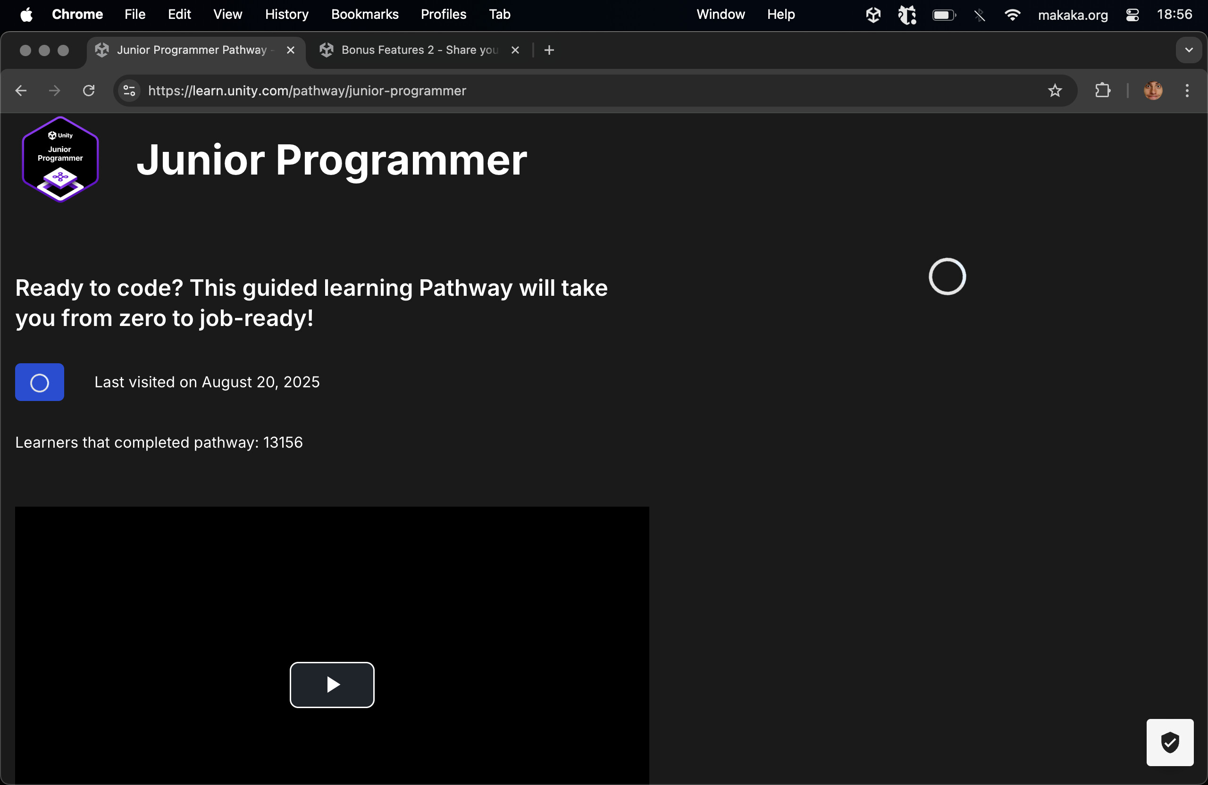Click the shield checkmark privacy icon
The height and width of the screenshot is (785, 1208).
click(x=1169, y=742)
